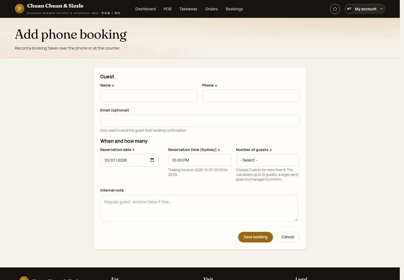
Task: Click the 'When and how many' section heading
Action: 124,141
